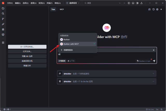Open the remote connection icon in sidebar
The width and height of the screenshot is (166, 111).
pyautogui.click(x=3, y=24)
